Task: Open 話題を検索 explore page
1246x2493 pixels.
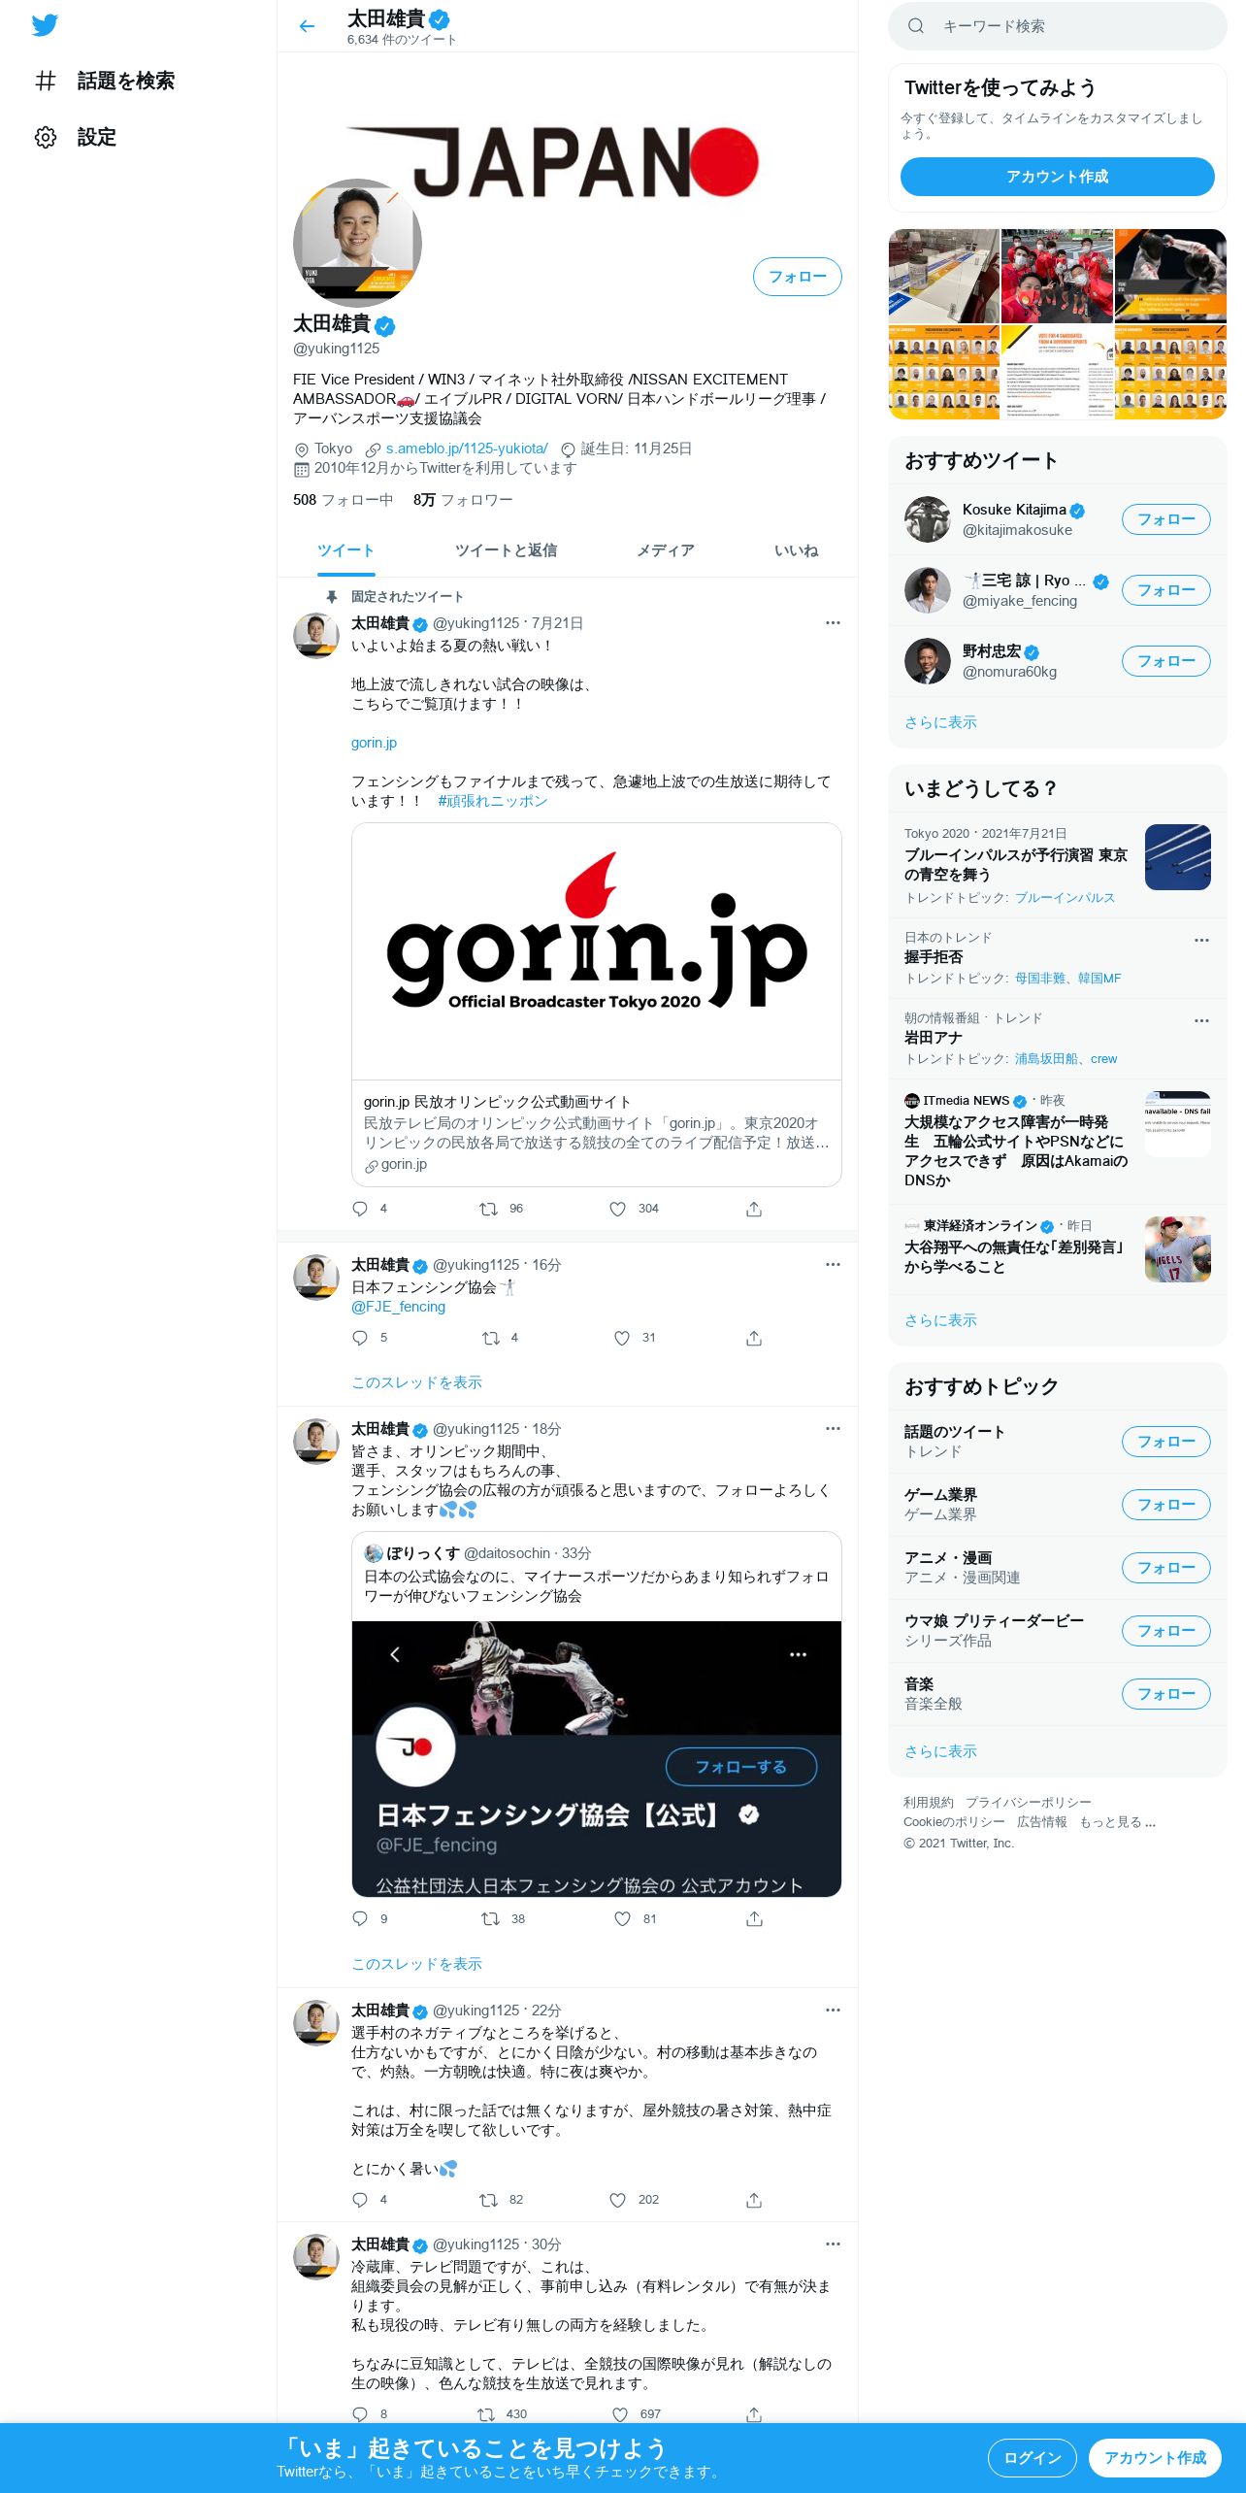Action: tap(105, 81)
